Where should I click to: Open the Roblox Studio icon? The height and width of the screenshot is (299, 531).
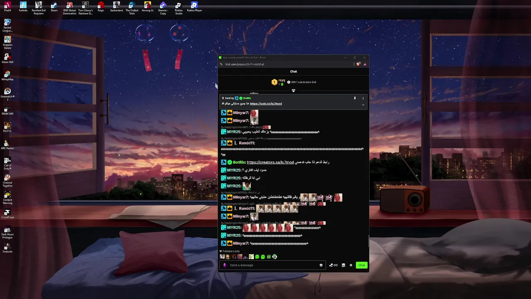(x=179, y=8)
